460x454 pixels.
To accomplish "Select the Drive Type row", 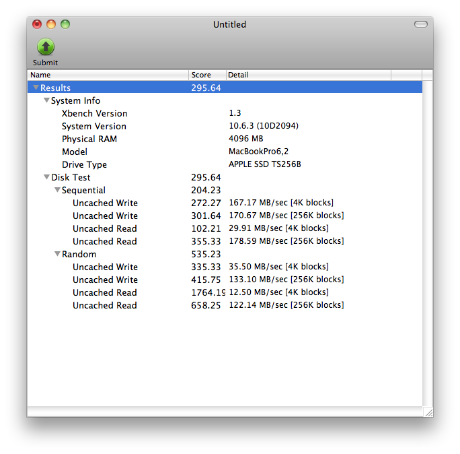I will coord(225,164).
